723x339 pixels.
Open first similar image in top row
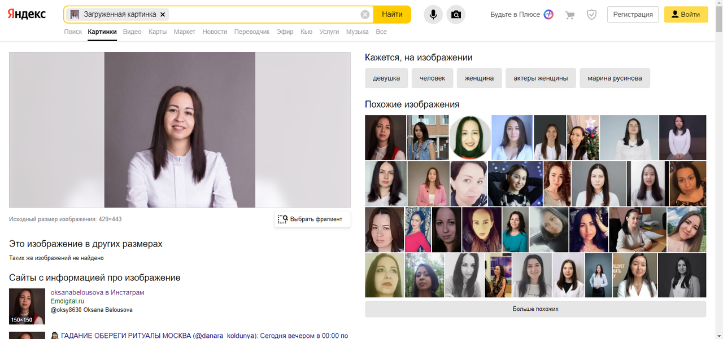click(x=385, y=138)
